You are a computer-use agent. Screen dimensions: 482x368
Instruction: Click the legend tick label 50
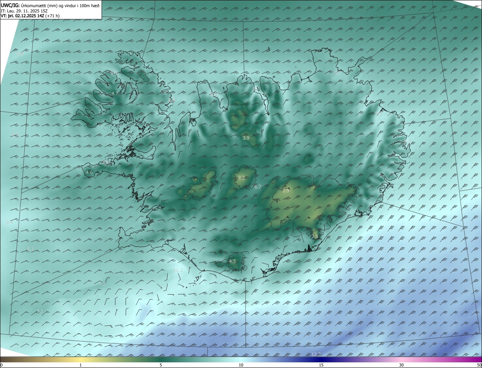pyautogui.click(x=479, y=365)
